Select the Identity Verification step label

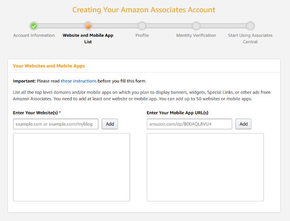196,35
